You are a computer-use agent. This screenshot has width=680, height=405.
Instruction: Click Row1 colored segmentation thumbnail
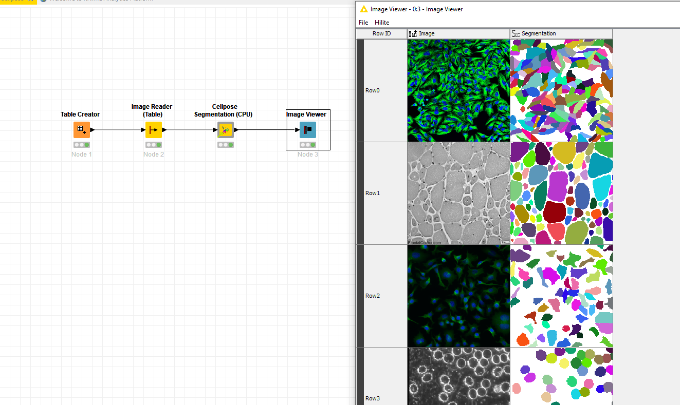561,193
